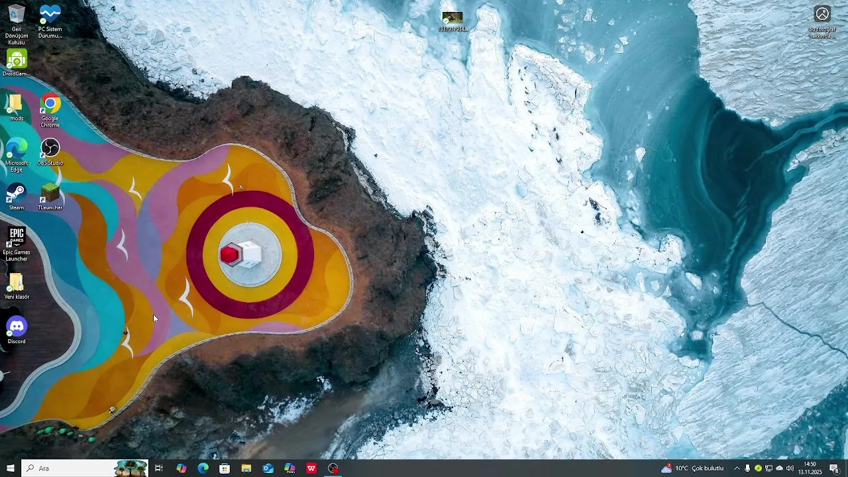Open Microsoft Edge from the taskbar
The width and height of the screenshot is (848, 477).
click(203, 468)
